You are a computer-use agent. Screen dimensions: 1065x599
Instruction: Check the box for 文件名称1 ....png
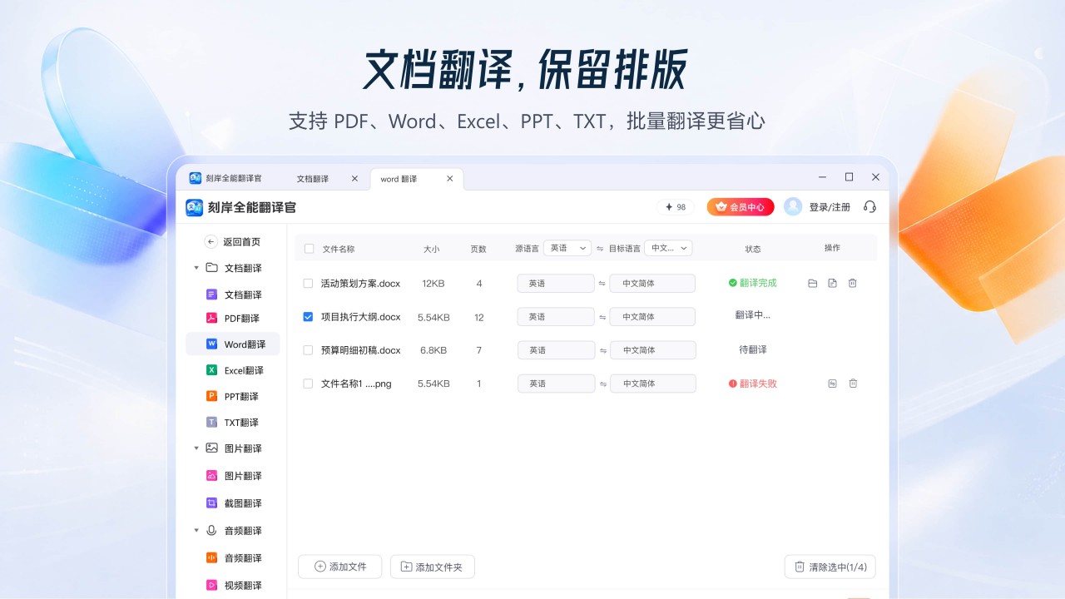308,384
